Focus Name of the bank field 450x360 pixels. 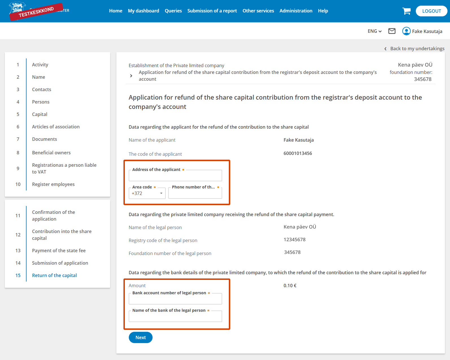click(175, 316)
